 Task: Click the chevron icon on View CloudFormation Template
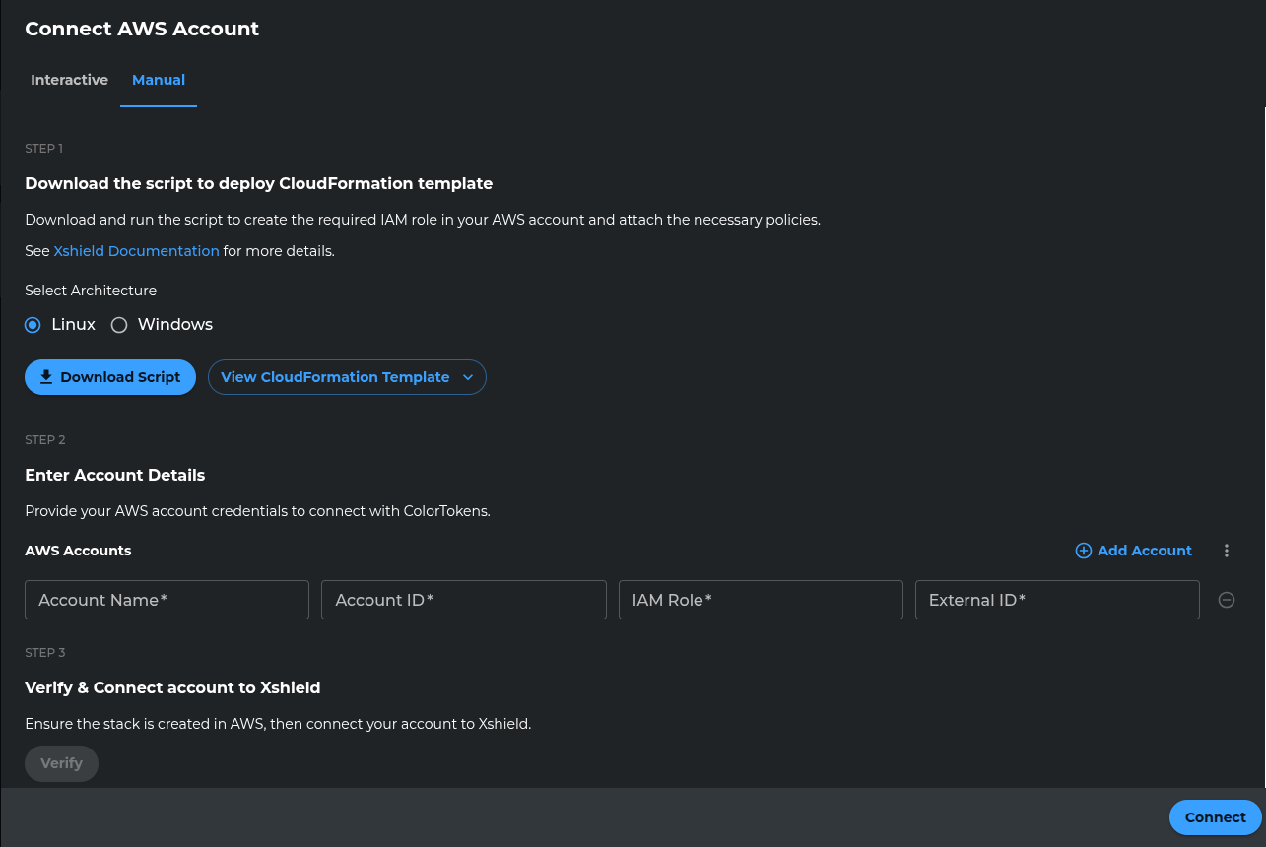coord(469,377)
